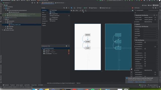Click the Guidelines icon in designer toolbar
The width and height of the screenshot is (161, 90).
point(86,10)
